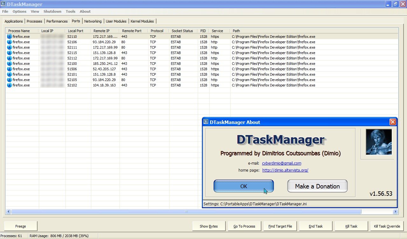Click the Firefox icon on port 52111 row
The width and height of the screenshot is (407, 239).
(x=9, y=47)
